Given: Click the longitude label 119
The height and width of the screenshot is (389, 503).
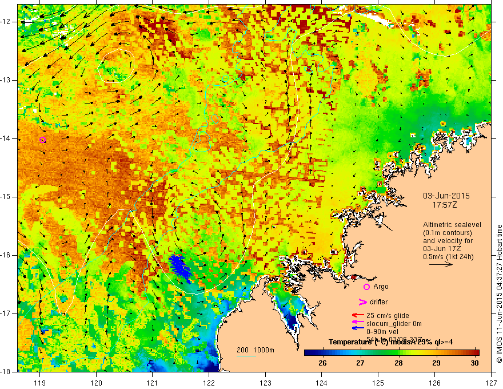Looking at the screenshot, I should click(40, 383).
